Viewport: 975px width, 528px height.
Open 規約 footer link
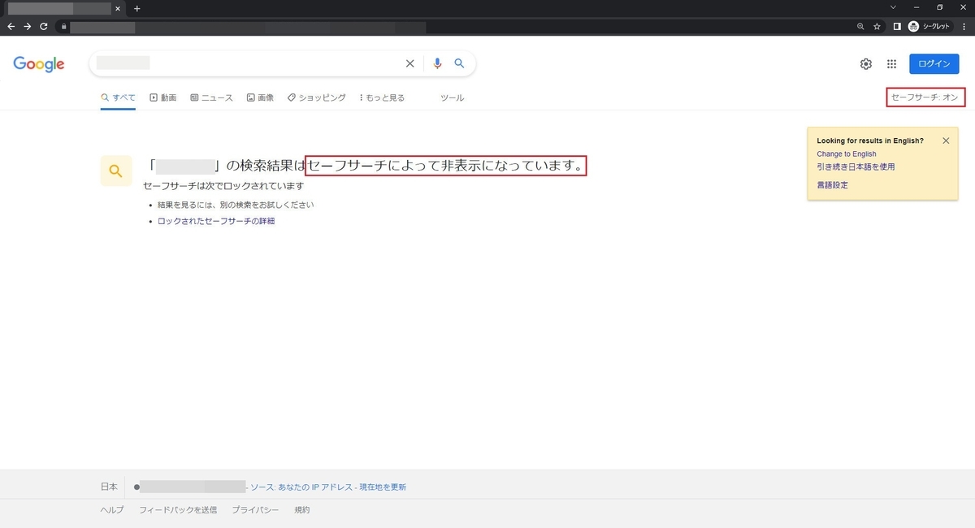point(301,510)
